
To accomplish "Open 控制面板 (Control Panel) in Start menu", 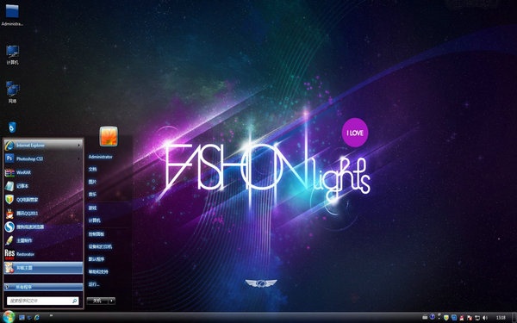I will point(97,234).
